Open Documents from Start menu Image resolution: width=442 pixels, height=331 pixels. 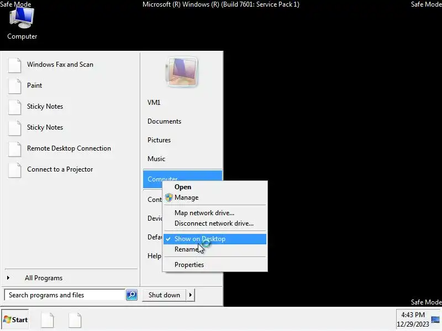(x=164, y=121)
